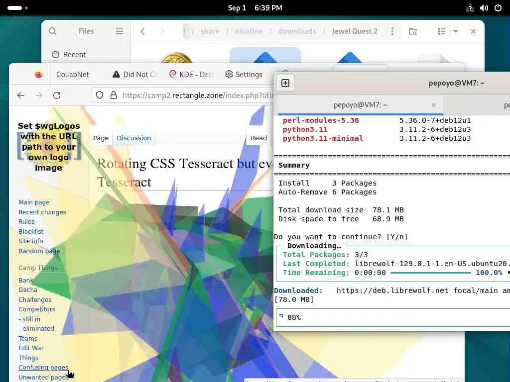Select the 'Jewel Quest 2' path segment
Viewport: 510px width, 382px height.
click(355, 31)
